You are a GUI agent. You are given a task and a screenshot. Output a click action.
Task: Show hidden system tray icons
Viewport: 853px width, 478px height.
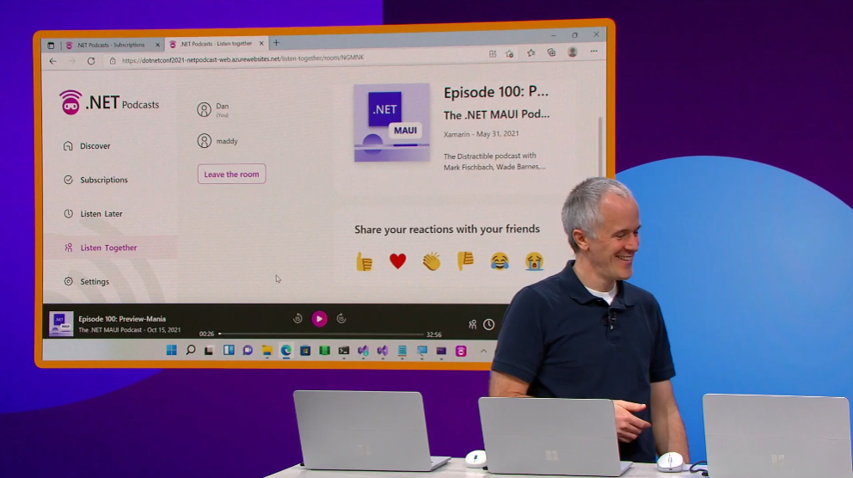pos(483,352)
